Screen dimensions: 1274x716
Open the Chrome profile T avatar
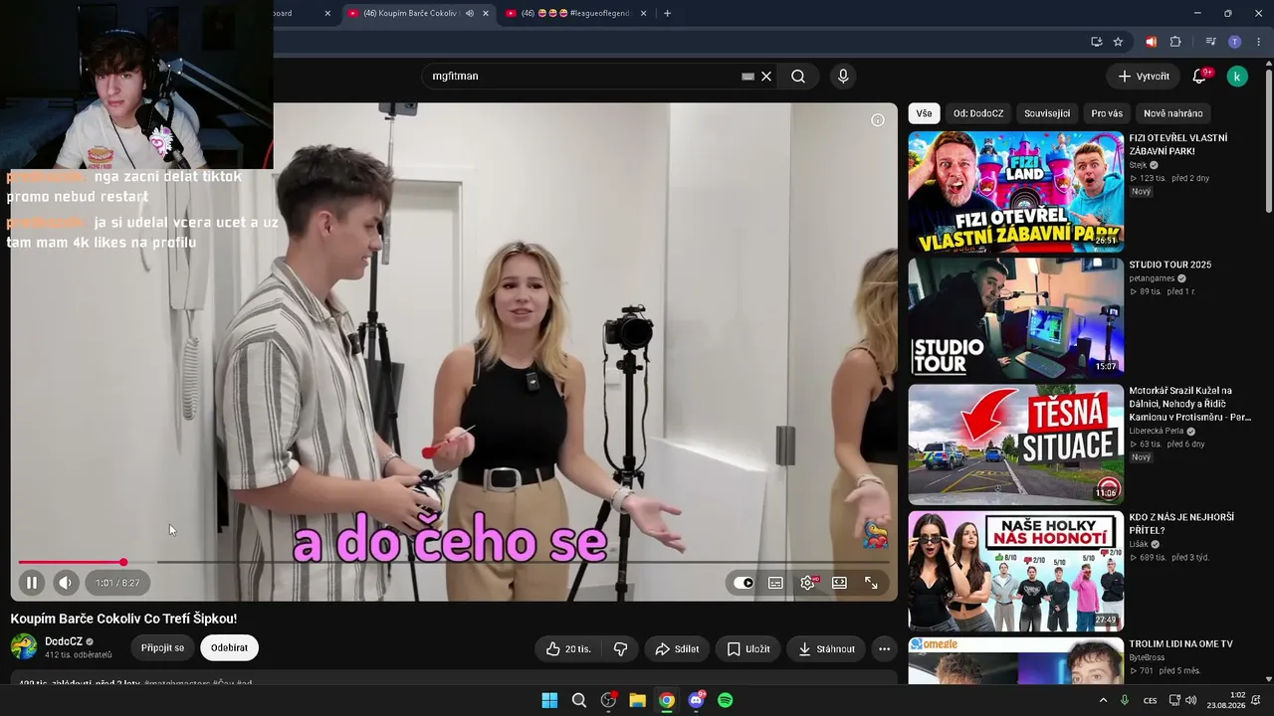pyautogui.click(x=1235, y=42)
